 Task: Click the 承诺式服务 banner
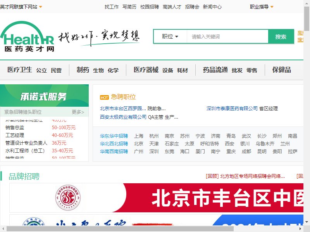(44, 96)
